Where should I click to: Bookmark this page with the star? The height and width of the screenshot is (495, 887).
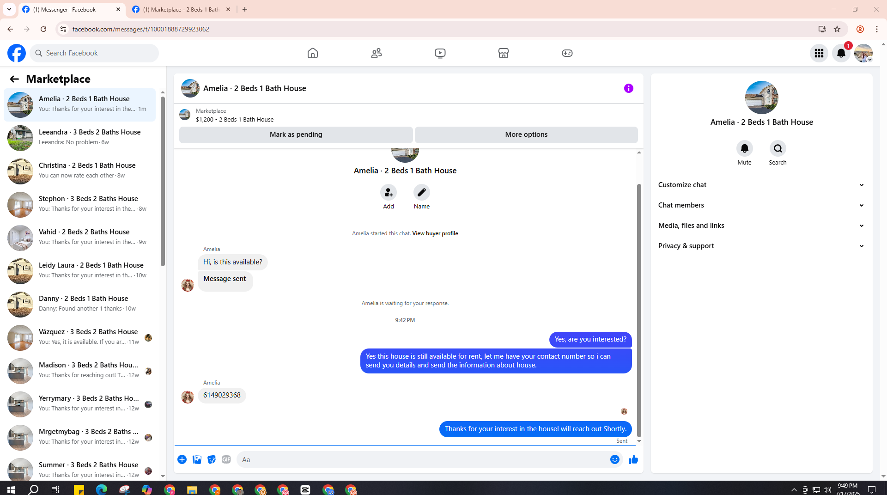point(837,29)
